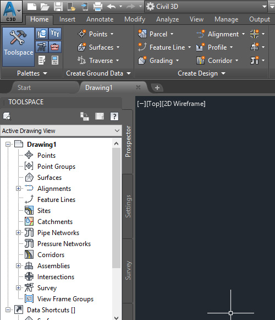This screenshot has width=275, height=320.
Task: Click the New drawing icon
Action: coord(32,7)
